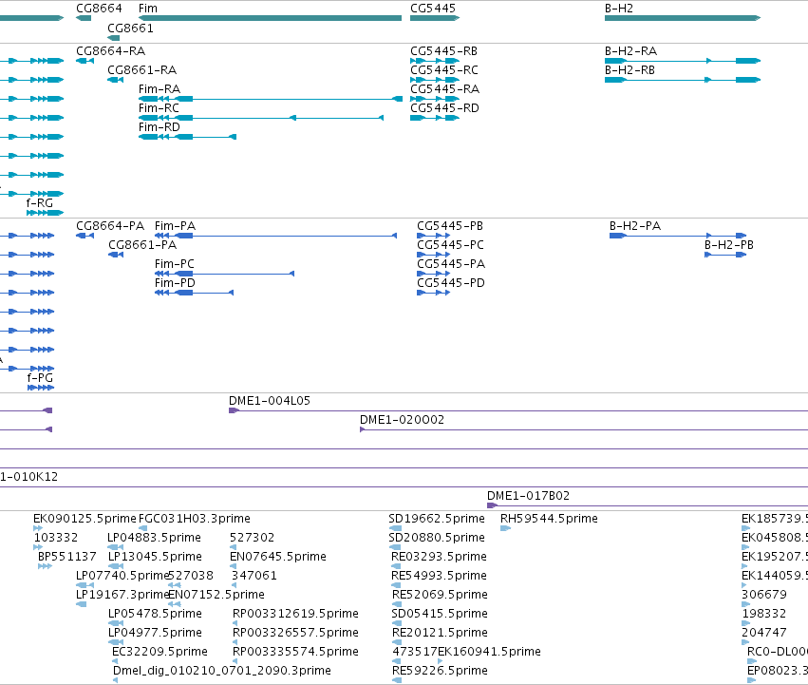Select EST LP04883.5prime

pos(154,538)
